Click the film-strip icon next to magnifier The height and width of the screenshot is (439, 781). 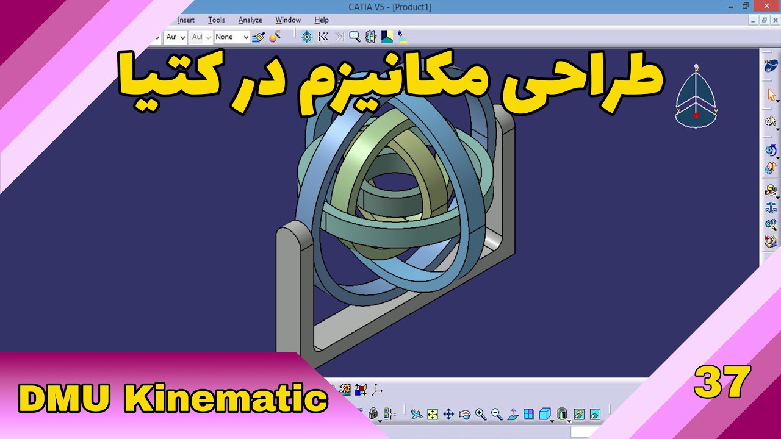click(x=370, y=37)
